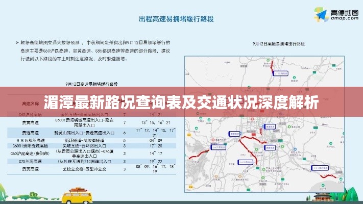Click the table caption 9月12日高速易拥堵缓行路段 above the table

coord(91,84)
